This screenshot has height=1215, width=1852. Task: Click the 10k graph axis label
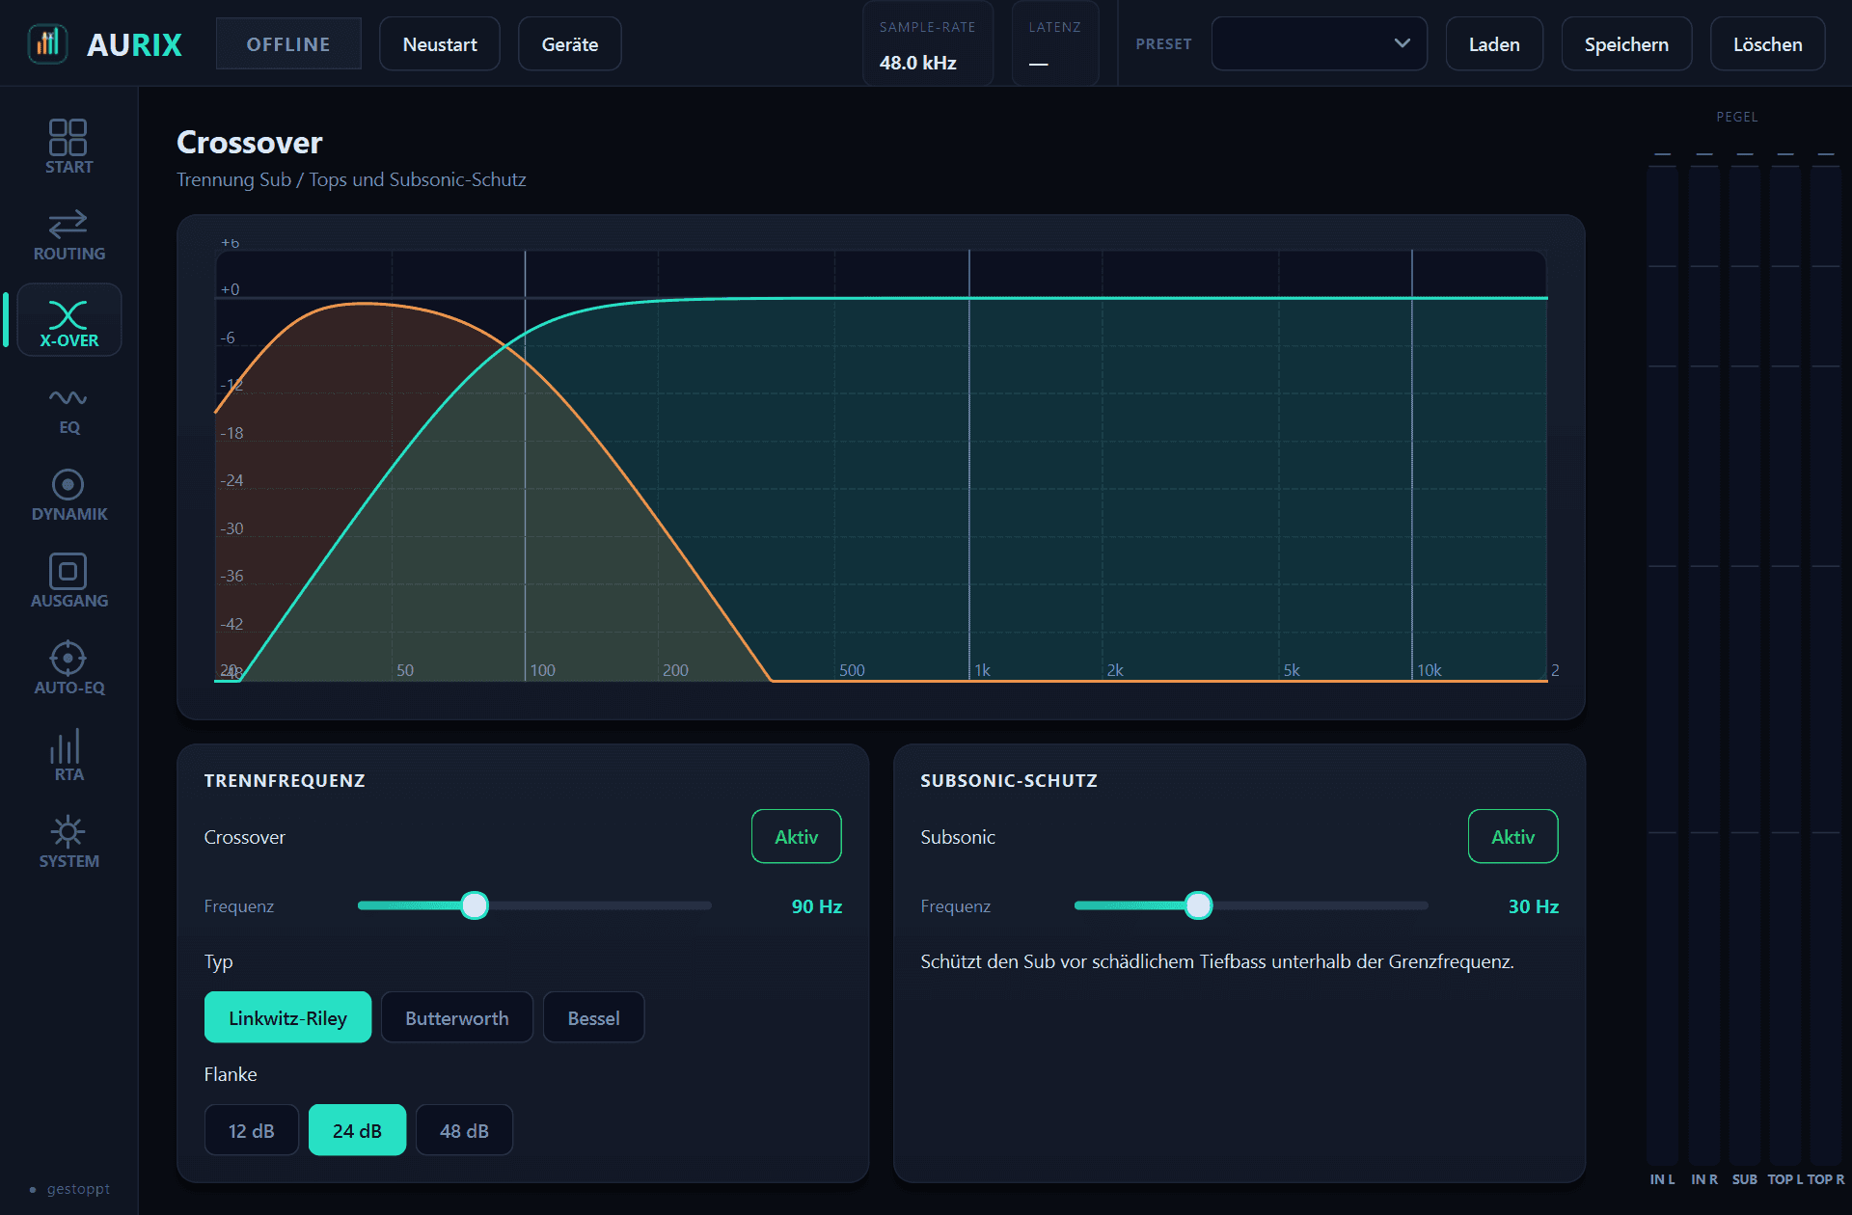1429,670
